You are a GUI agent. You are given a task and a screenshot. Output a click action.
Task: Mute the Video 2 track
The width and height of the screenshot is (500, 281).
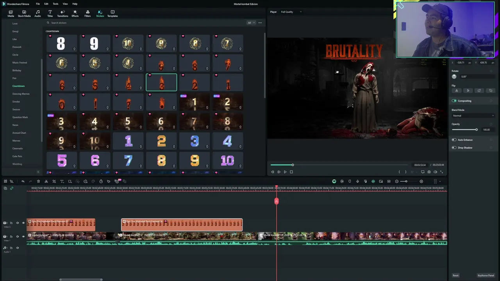click(17, 223)
